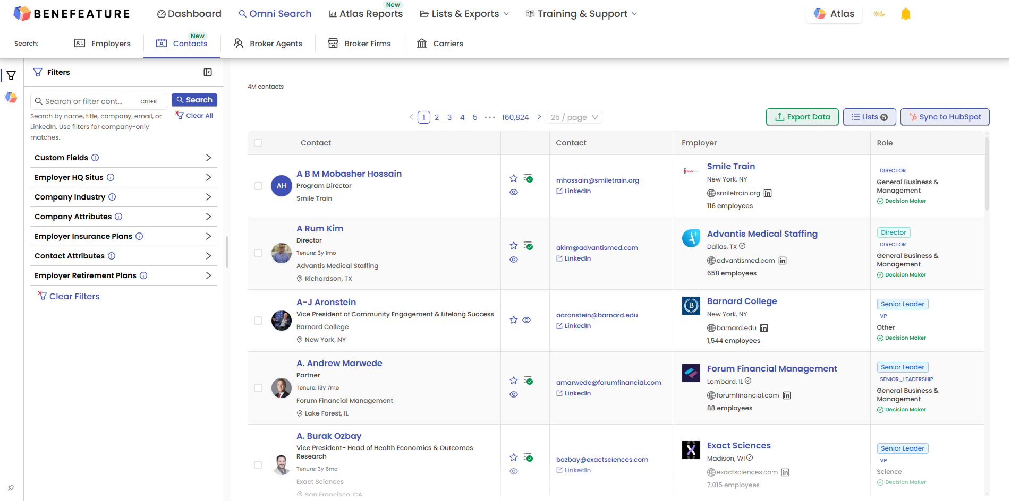Open the 25 / page dropdown
The width and height of the screenshot is (1011, 501).
coord(575,117)
